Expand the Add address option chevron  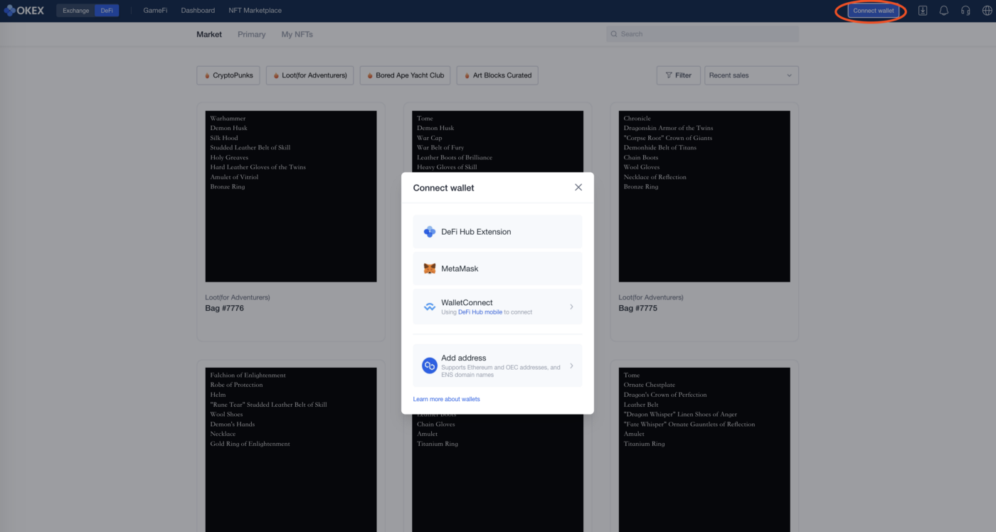(571, 366)
